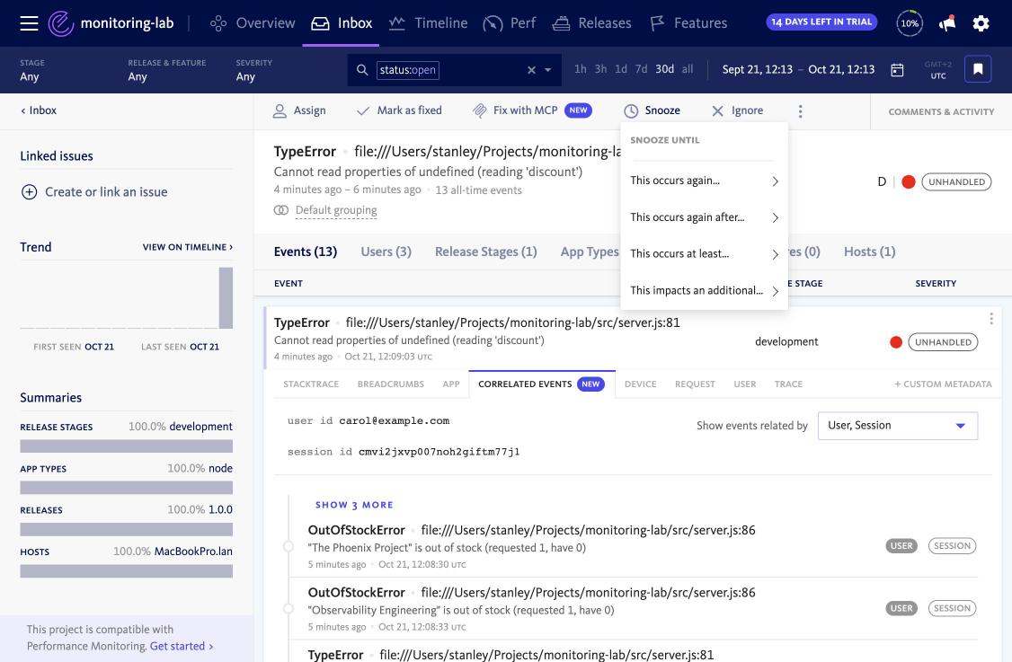This screenshot has width=1012, height=662.
Task: Open the DEVICE event tab
Action: pyautogui.click(x=640, y=384)
